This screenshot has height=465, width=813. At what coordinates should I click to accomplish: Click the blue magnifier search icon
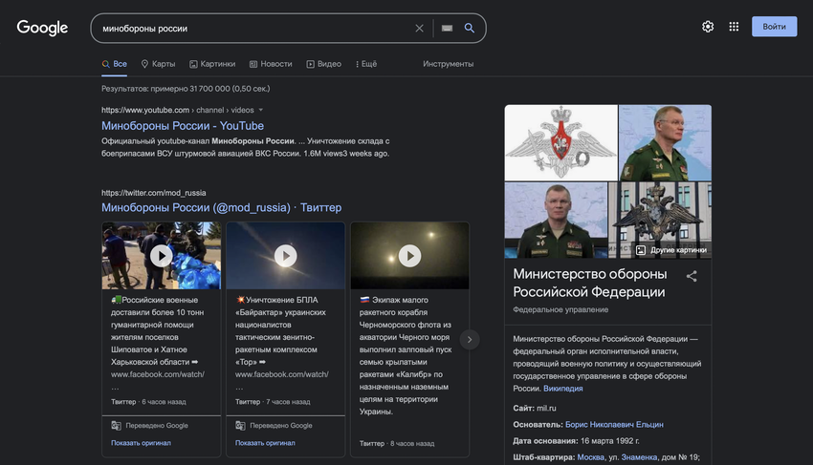coord(470,28)
